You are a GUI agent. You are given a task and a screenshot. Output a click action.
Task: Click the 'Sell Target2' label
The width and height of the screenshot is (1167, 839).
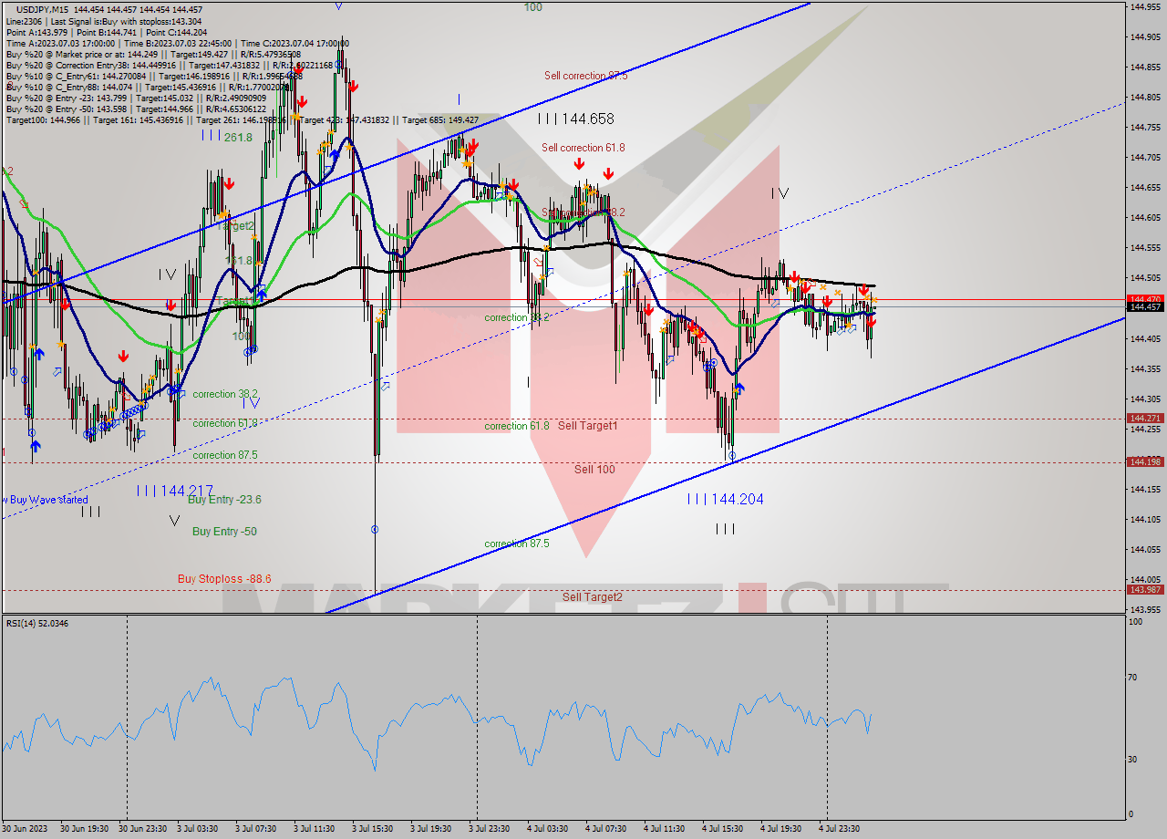point(593,597)
